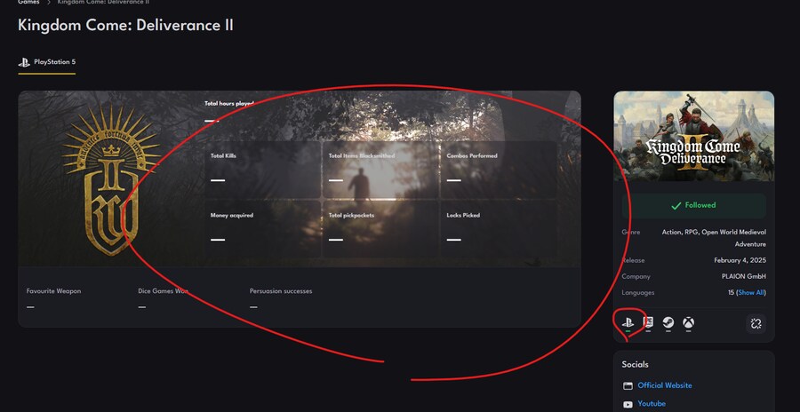Click the Kingdom Come Deliverance II cover art
Image resolution: width=800 pixels, height=412 pixels.
693,136
